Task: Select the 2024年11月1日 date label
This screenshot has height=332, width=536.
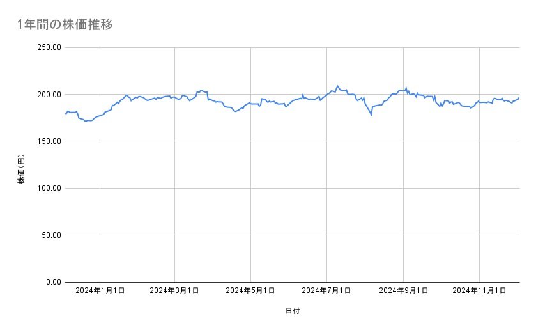Action: click(479, 291)
